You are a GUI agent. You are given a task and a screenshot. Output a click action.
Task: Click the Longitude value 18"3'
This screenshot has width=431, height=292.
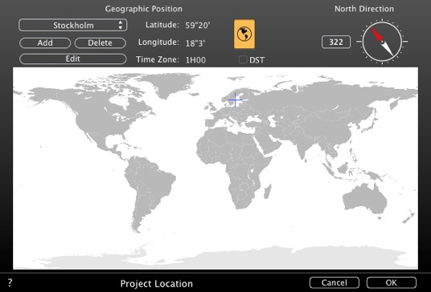195,43
